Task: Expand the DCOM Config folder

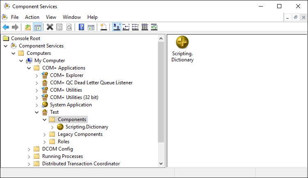Action: click(x=29, y=149)
